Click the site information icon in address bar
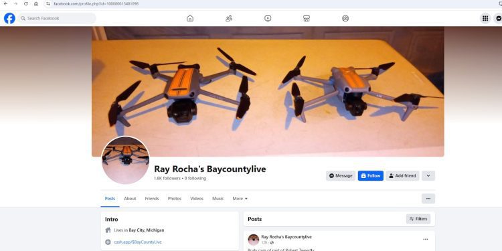Viewport: 502px width, 251px height. (x=48, y=4)
